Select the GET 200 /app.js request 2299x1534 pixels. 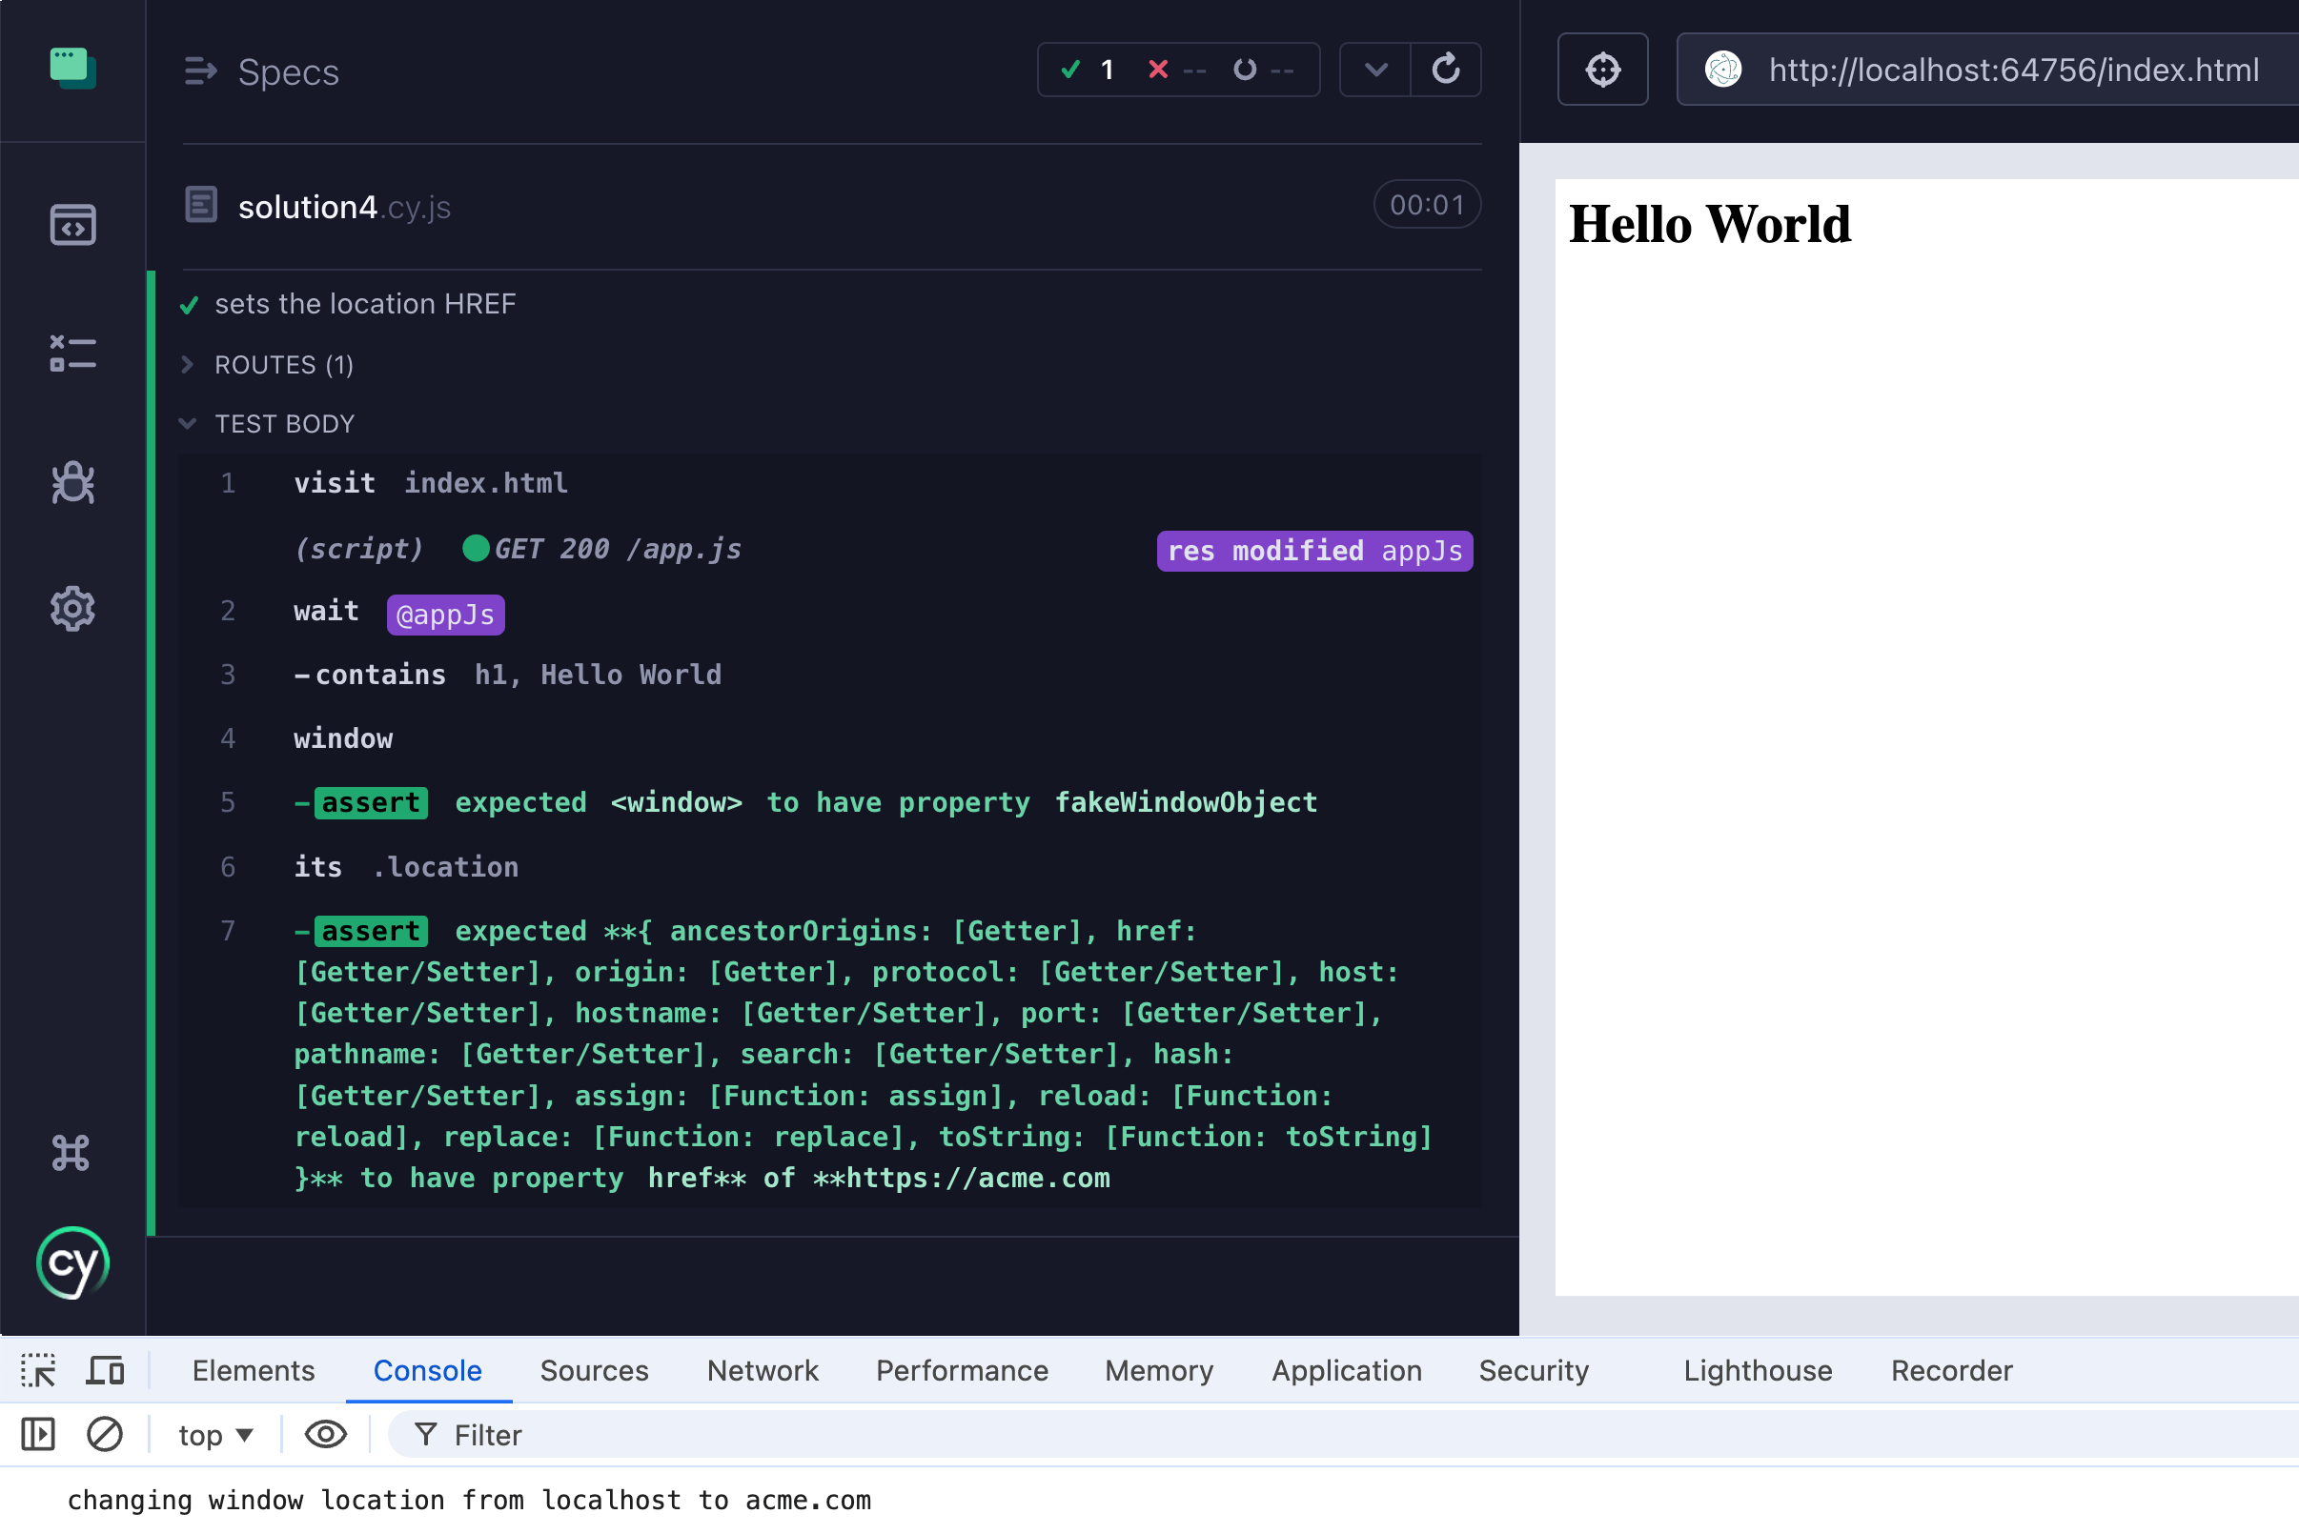coord(830,549)
